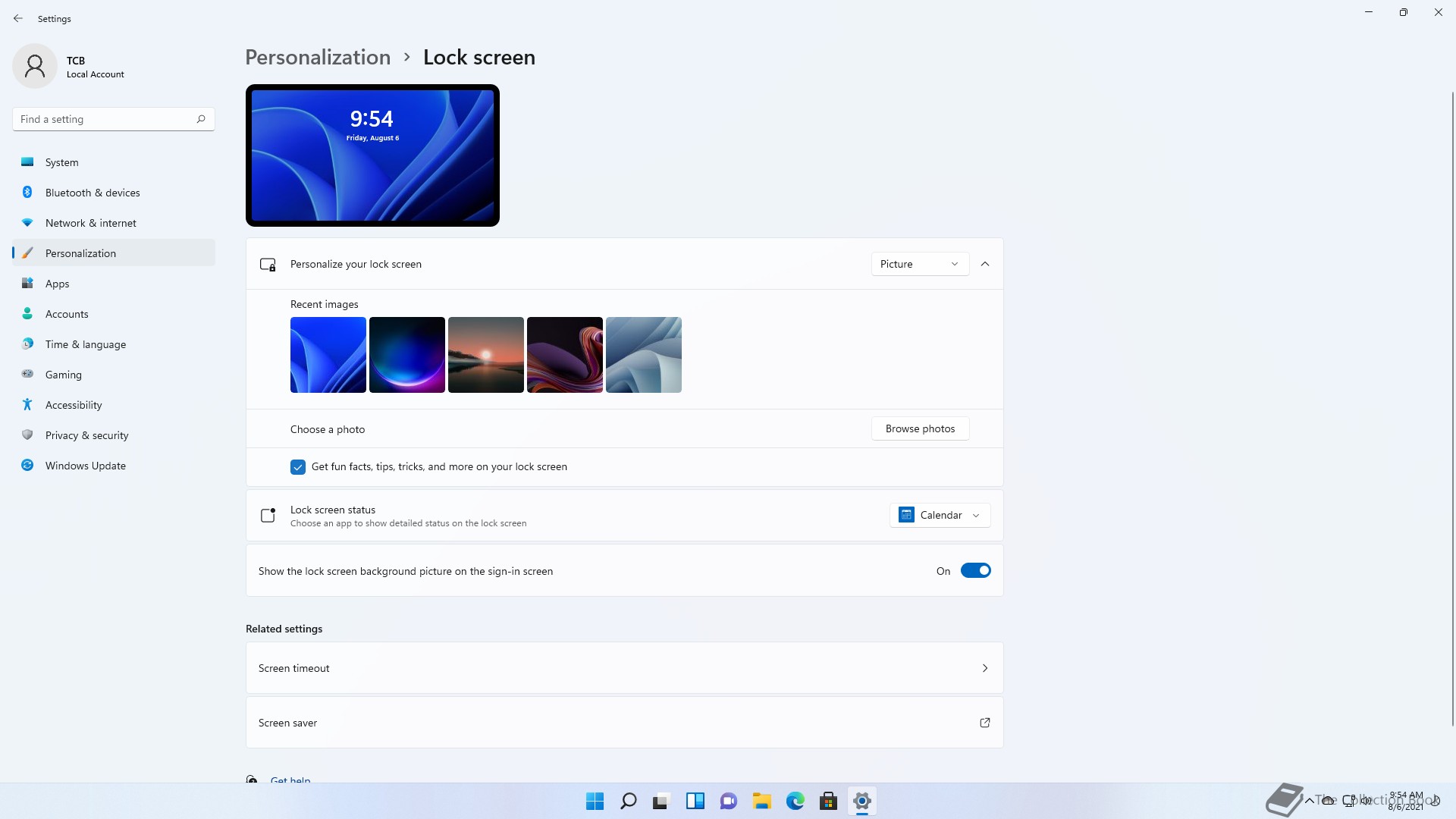Click the back arrow in Settings
The height and width of the screenshot is (819, 1456).
[18, 18]
